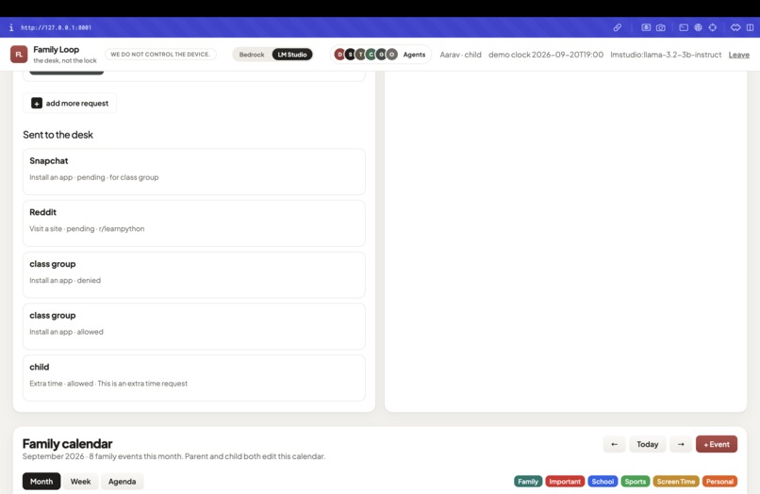Click the brown T agent avatar
The image size is (760, 494).
point(360,55)
